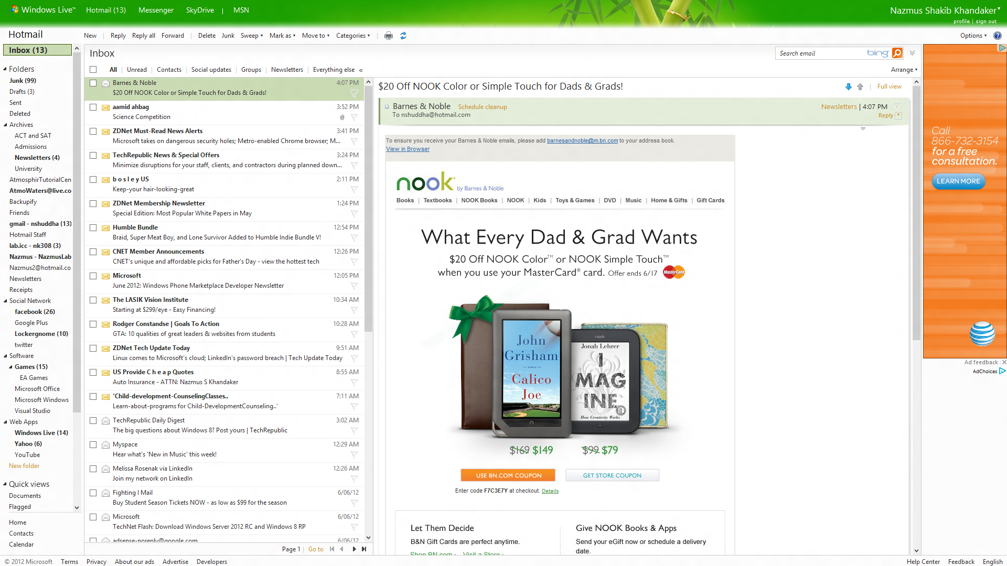Jump to first page of inbox
The height and width of the screenshot is (566, 1007).
click(x=331, y=549)
